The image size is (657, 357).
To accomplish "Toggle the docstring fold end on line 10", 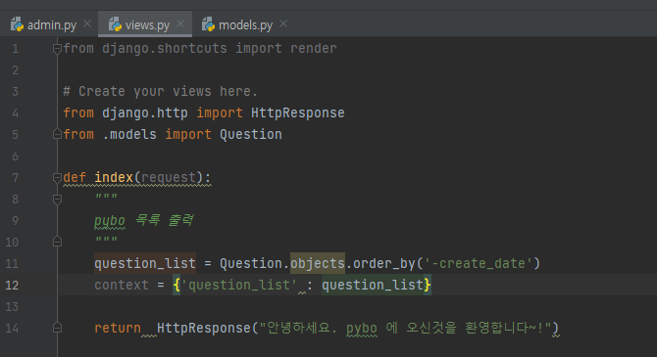I will coord(58,242).
